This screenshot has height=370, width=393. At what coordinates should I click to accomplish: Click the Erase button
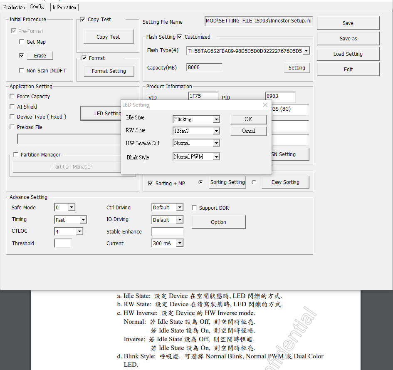(x=40, y=55)
